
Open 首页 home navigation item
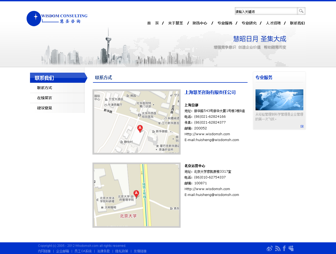[x=153, y=23]
